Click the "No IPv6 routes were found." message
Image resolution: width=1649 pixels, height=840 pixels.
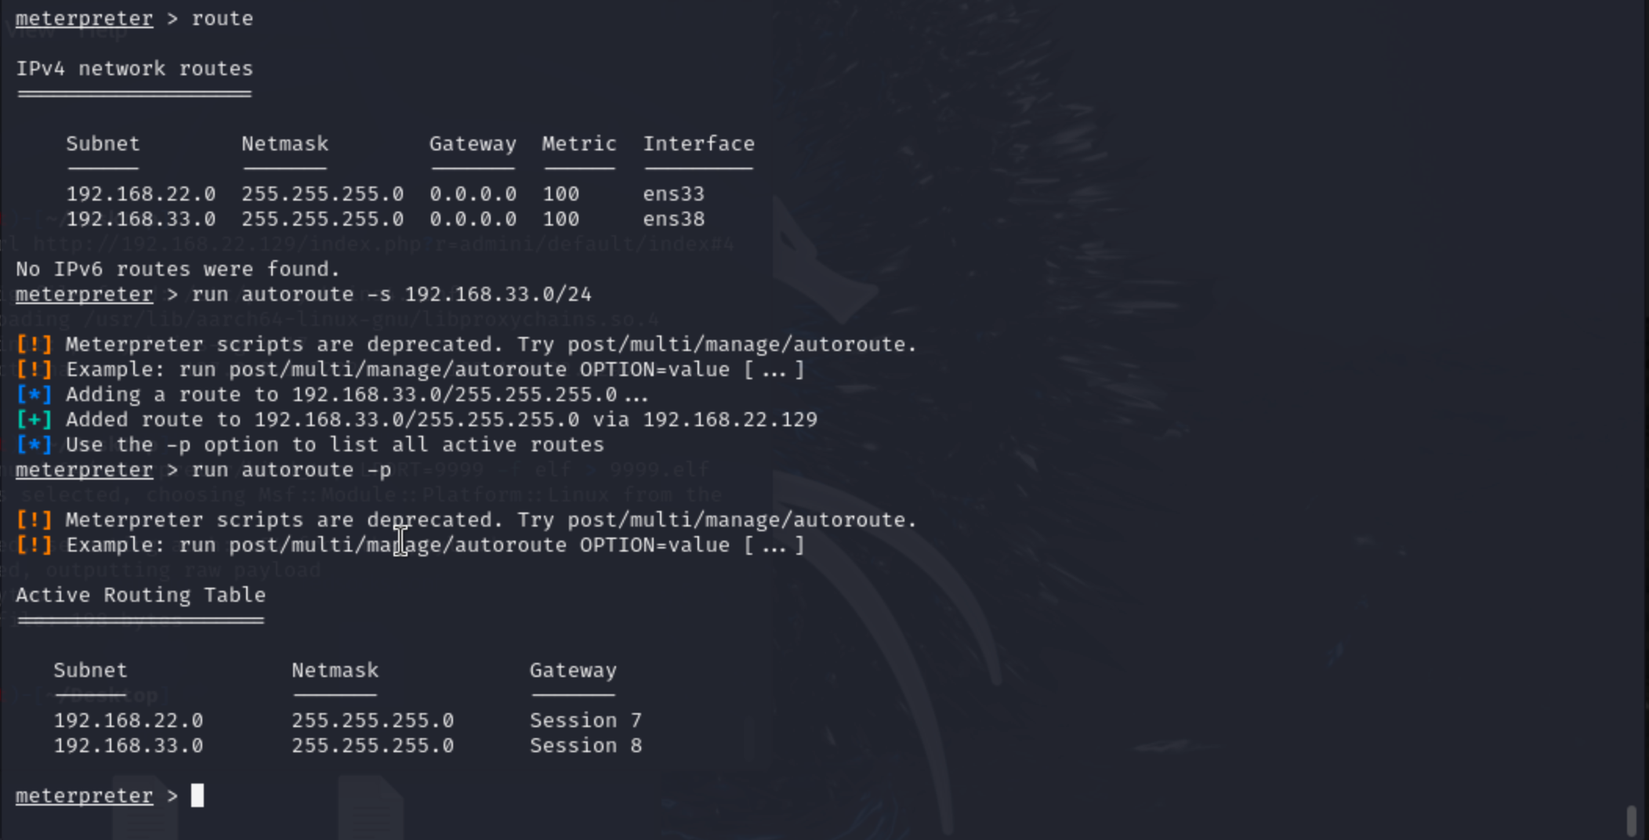point(178,269)
